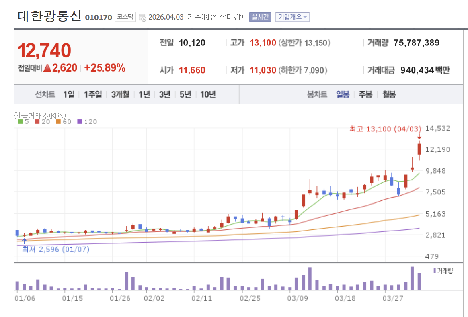Image resolution: width=468 pixels, height=317 pixels.
Task: Select the 1주일 line chart period
Action: [x=93, y=94]
